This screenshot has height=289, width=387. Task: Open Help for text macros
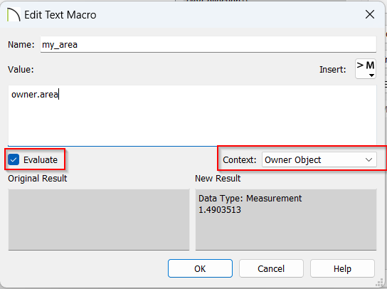coord(342,268)
